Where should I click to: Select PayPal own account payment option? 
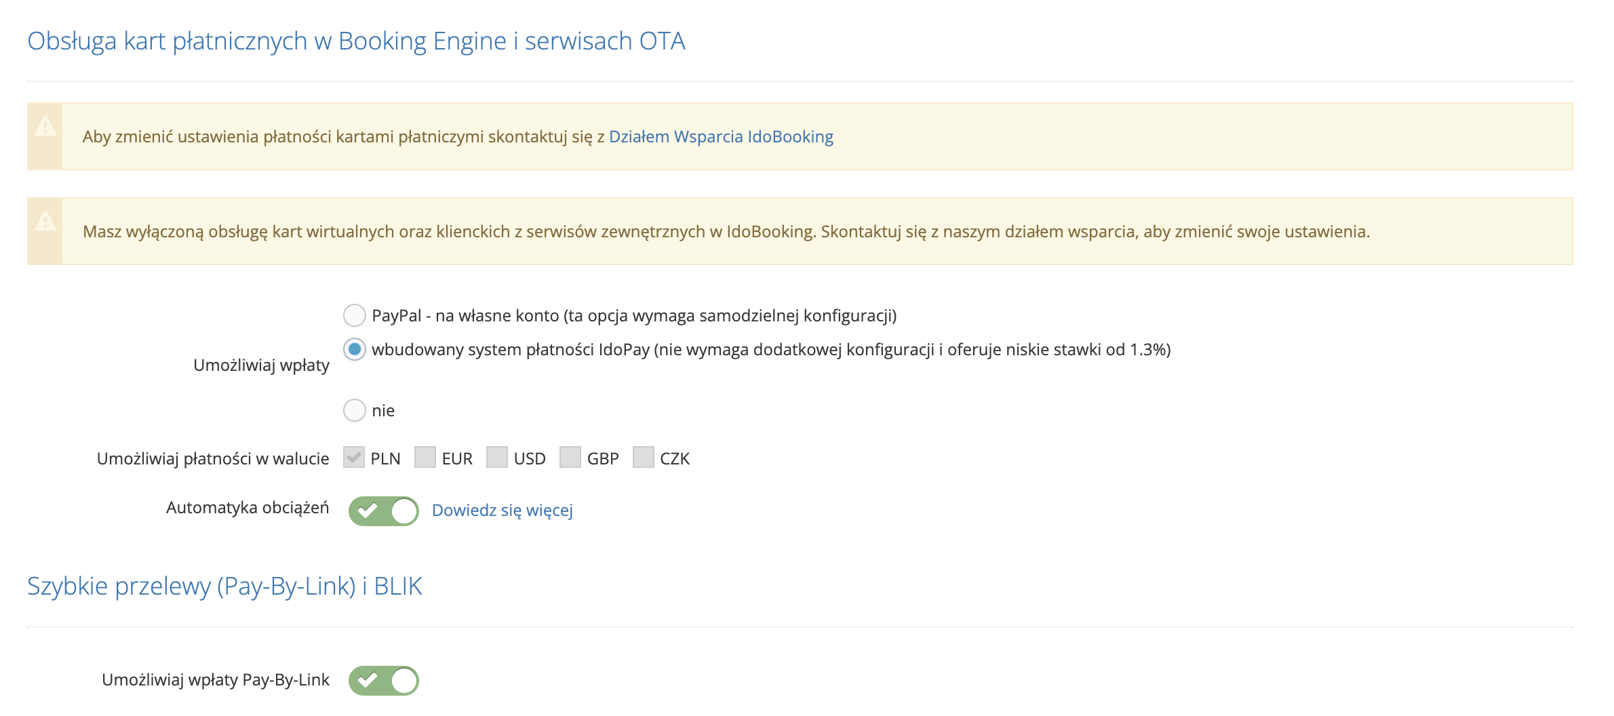(x=355, y=315)
